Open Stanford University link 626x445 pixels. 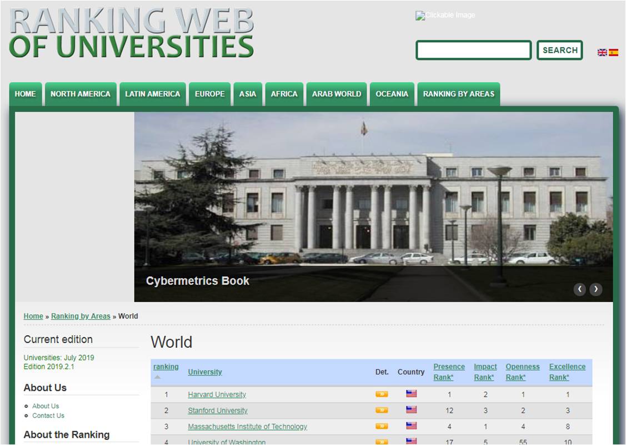coord(218,411)
